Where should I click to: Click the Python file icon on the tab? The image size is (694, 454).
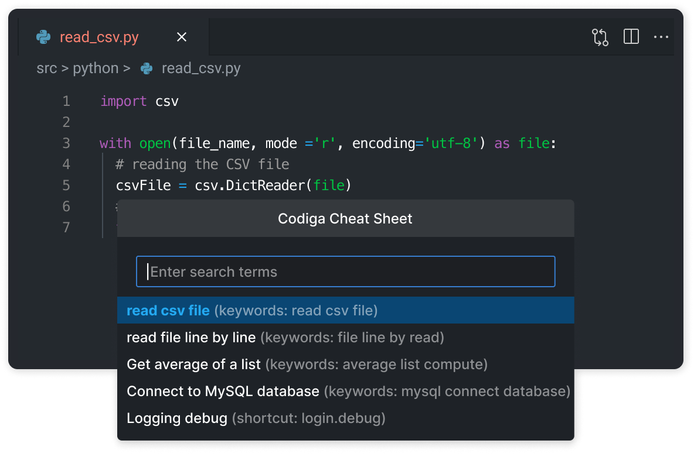coord(43,37)
